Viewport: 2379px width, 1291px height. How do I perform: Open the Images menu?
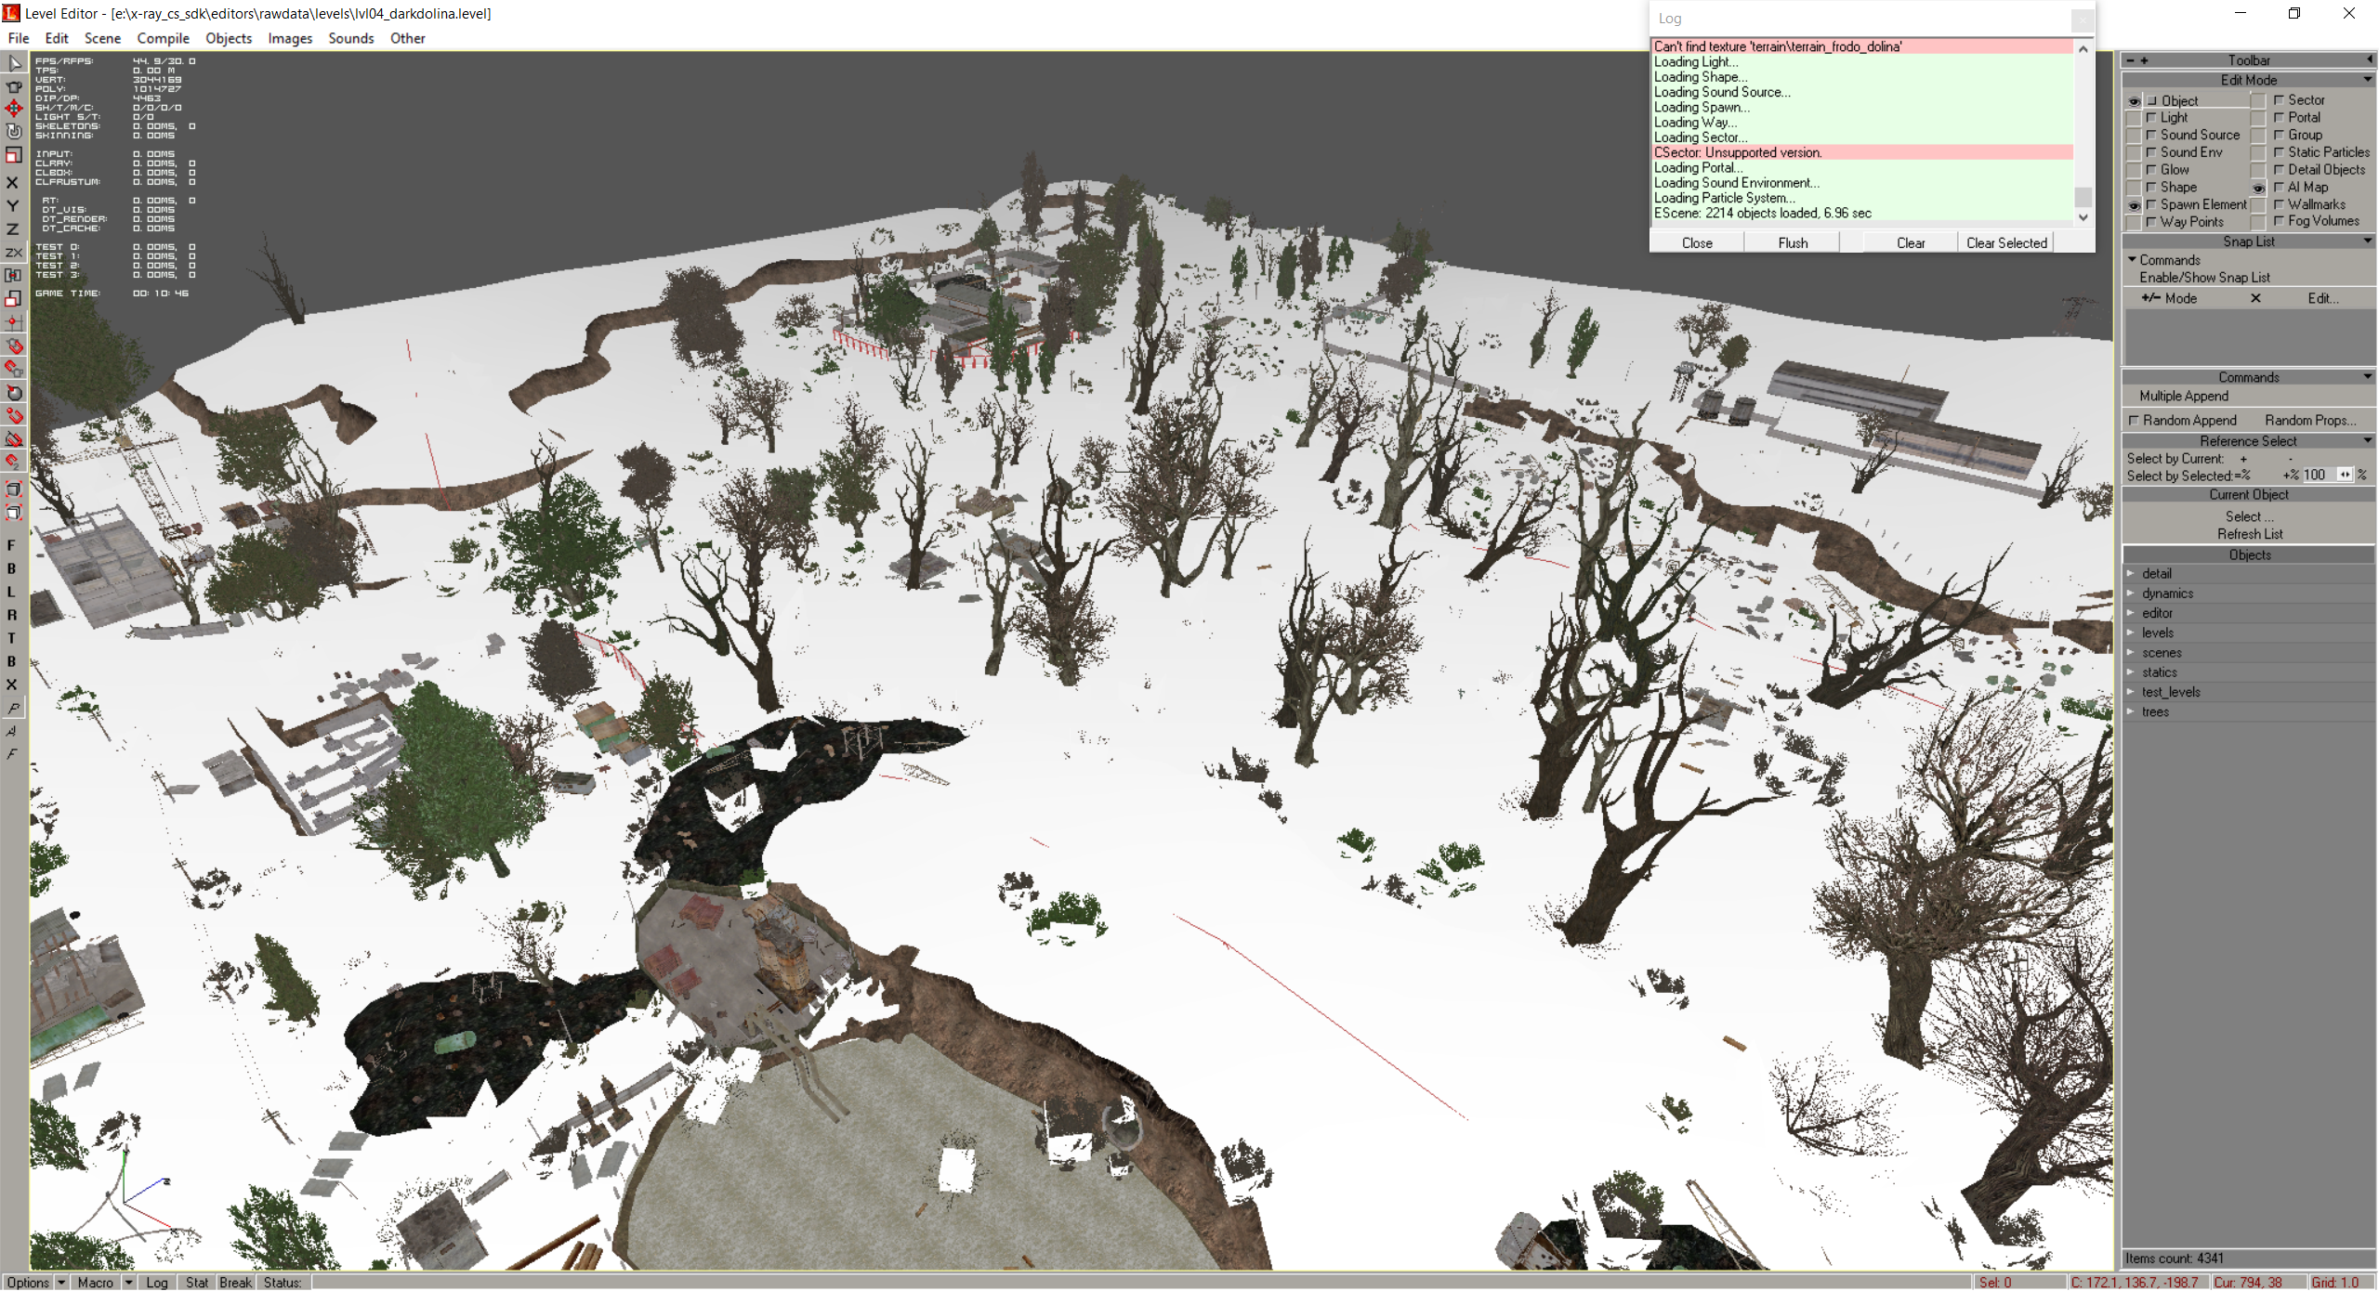(290, 38)
